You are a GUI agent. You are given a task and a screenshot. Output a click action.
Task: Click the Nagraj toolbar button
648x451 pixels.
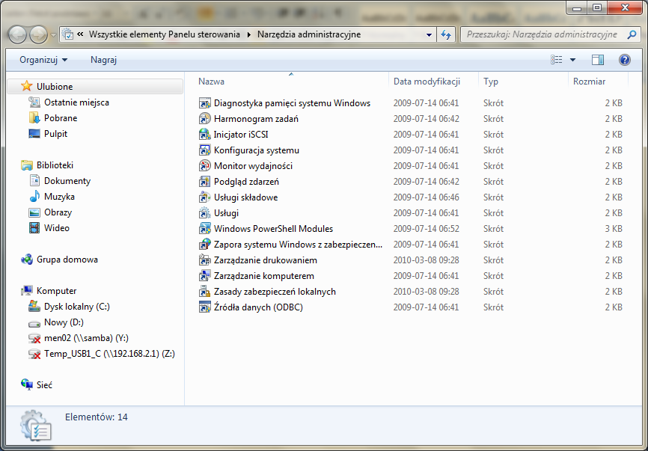(104, 60)
